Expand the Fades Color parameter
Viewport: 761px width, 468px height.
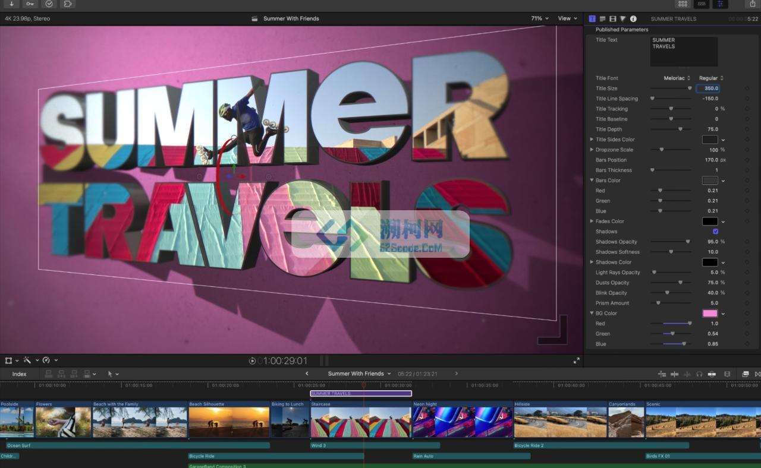pyautogui.click(x=592, y=222)
